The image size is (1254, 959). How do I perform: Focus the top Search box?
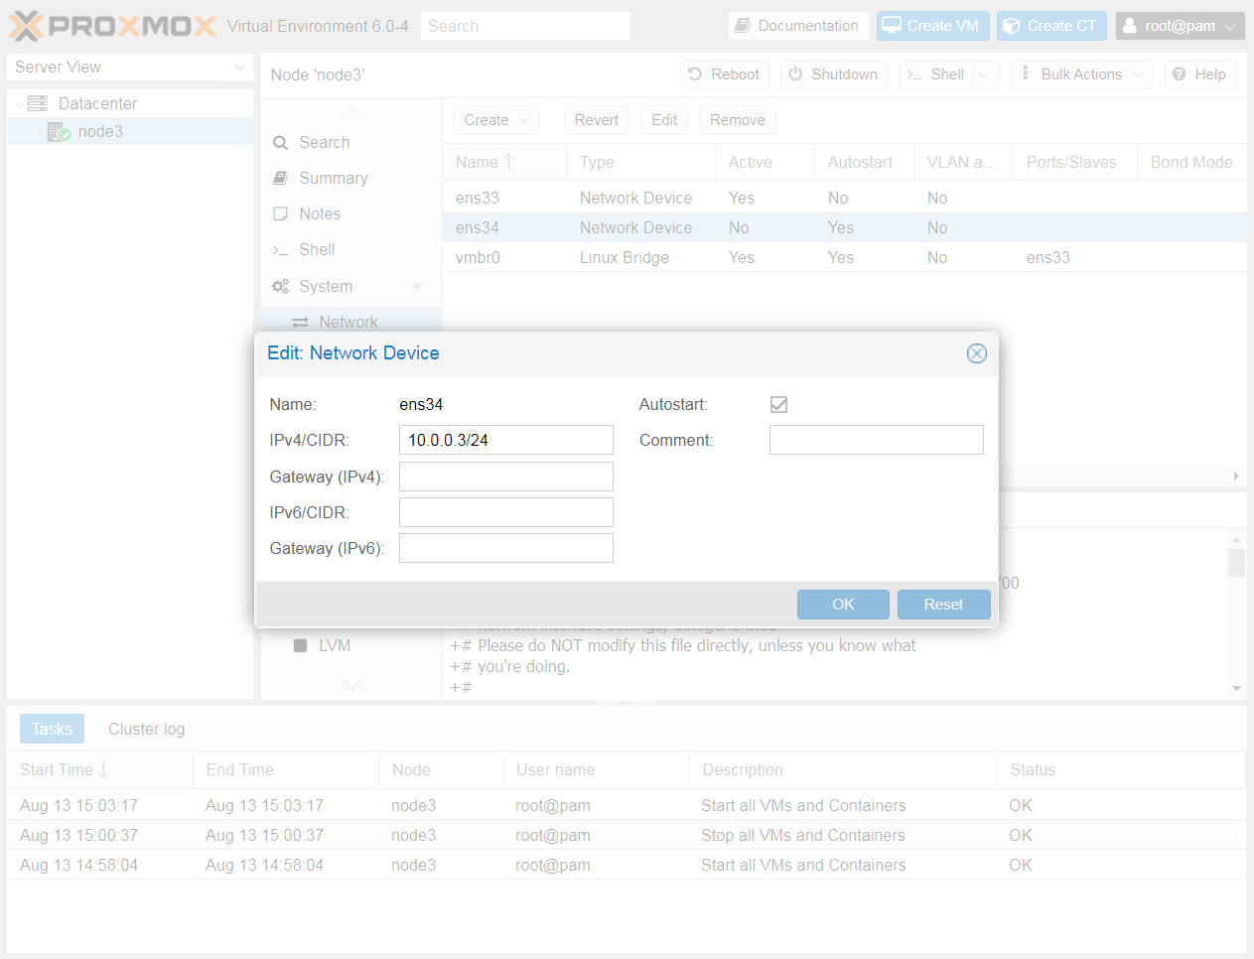(x=525, y=26)
